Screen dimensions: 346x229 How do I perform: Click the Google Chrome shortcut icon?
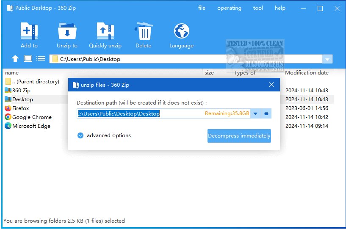point(8,117)
